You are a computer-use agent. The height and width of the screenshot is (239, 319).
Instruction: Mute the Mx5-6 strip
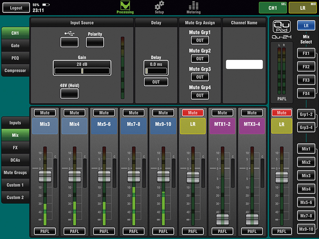click(x=104, y=113)
